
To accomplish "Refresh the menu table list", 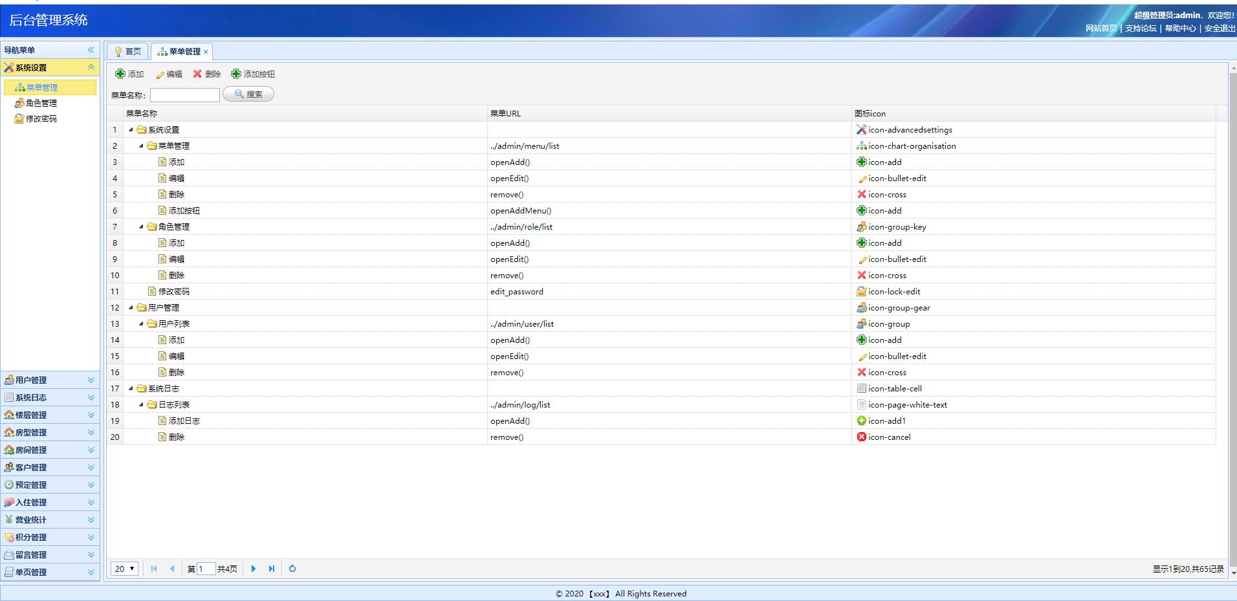I will point(292,569).
